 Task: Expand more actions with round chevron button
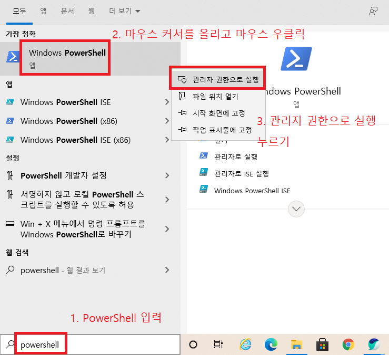pos(296,209)
